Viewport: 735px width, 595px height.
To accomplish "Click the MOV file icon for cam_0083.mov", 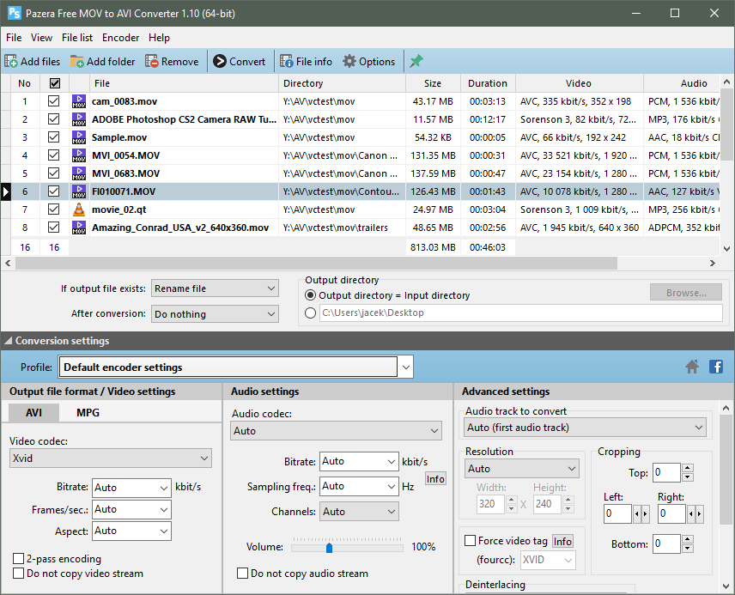I will pyautogui.click(x=79, y=101).
